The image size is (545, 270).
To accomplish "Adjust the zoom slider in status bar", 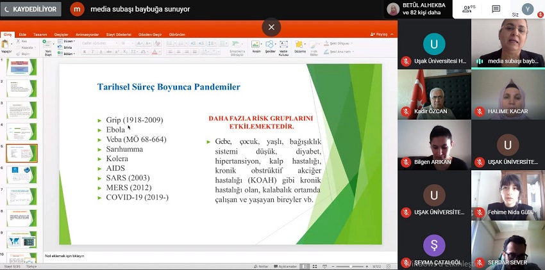I will 352,266.
